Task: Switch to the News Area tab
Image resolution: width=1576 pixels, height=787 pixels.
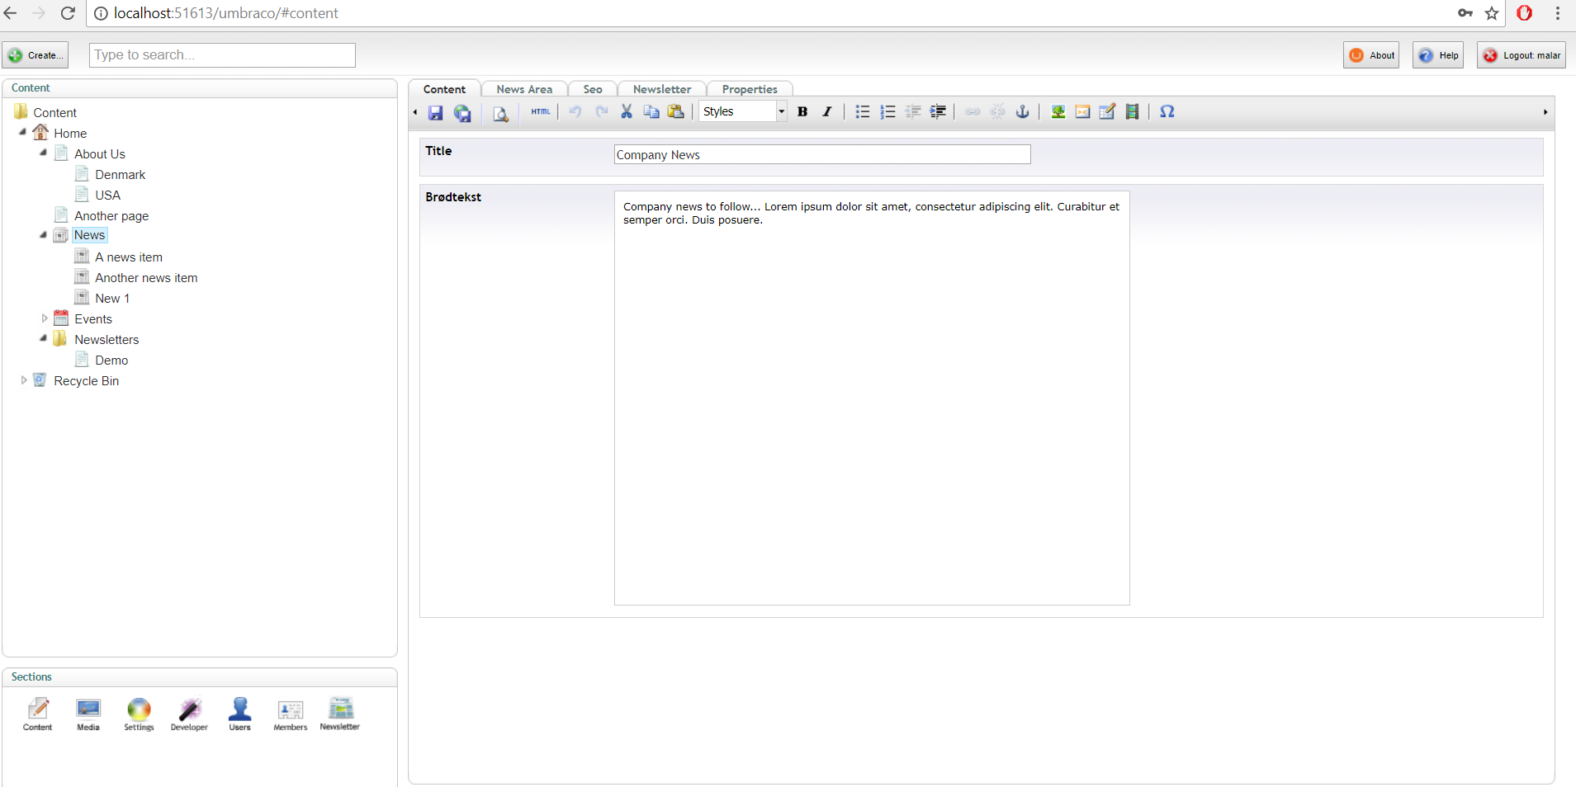Action: pos(524,89)
